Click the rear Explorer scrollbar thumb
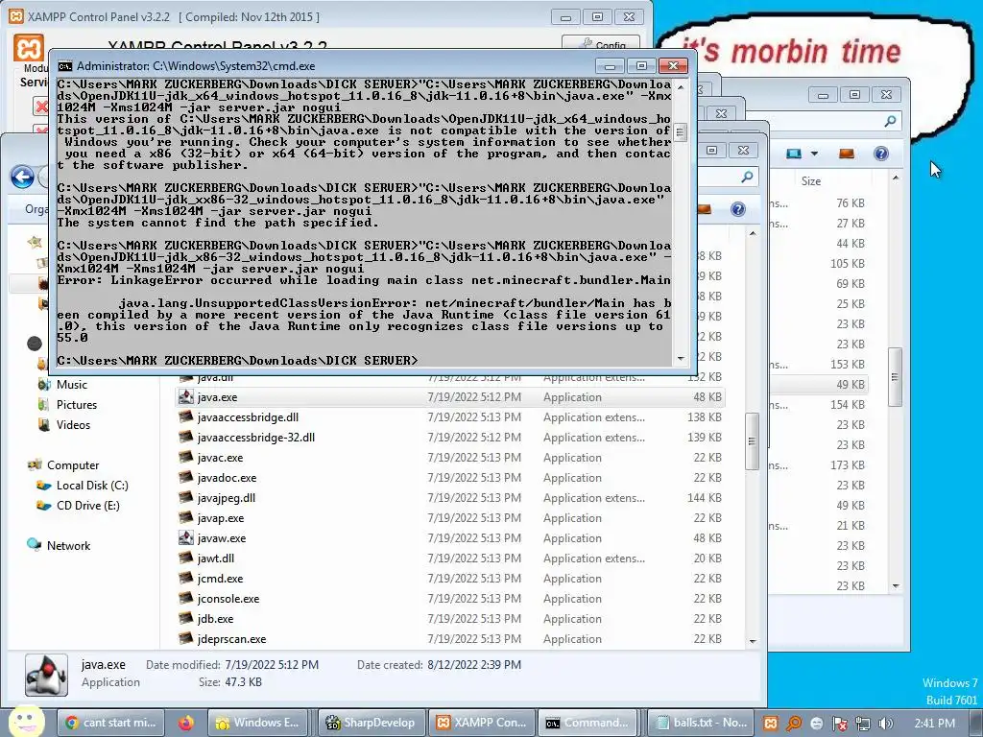 [x=896, y=377]
